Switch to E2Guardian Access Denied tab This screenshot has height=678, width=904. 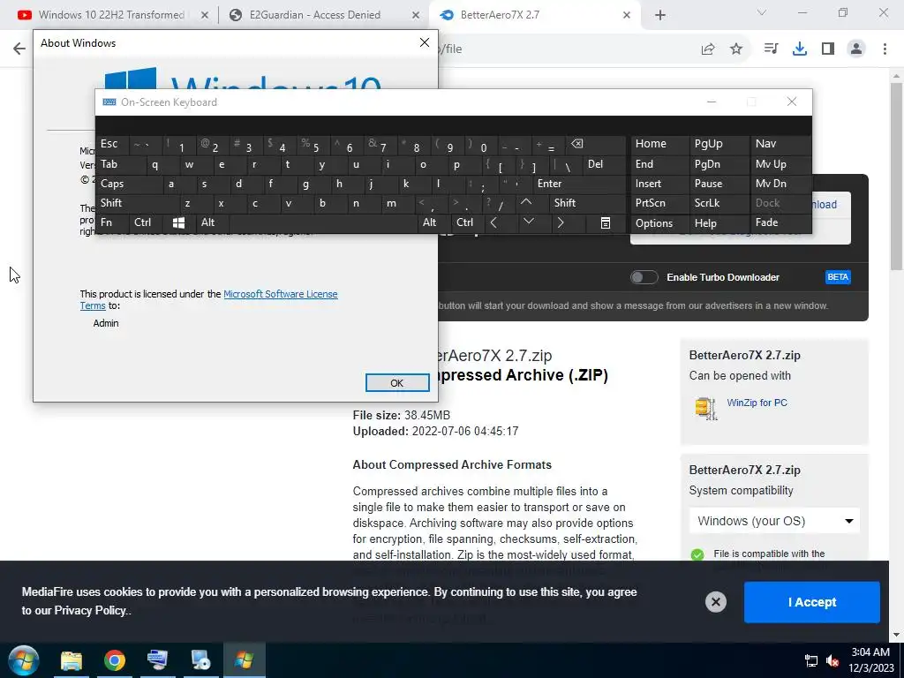(324, 15)
